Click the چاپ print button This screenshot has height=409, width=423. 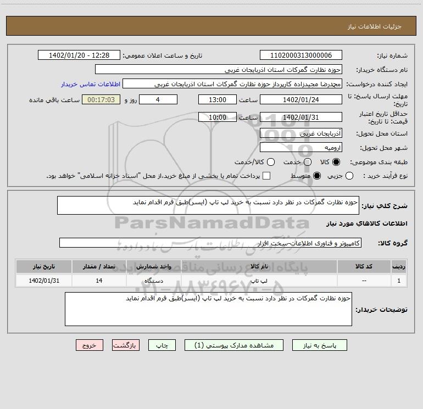[162, 345]
